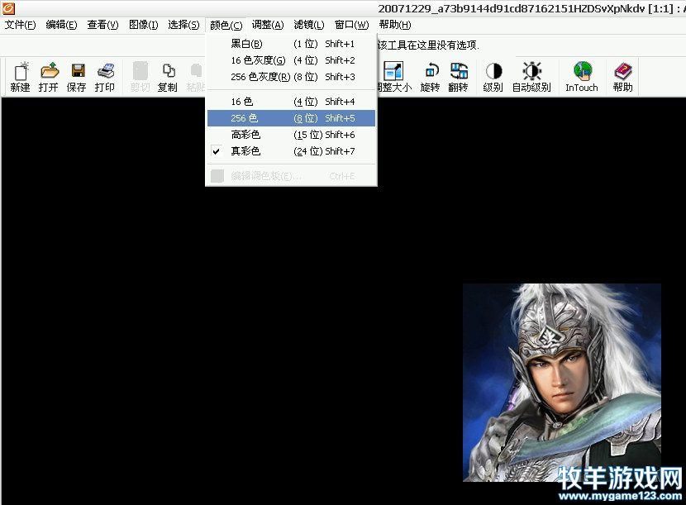The height and width of the screenshot is (505, 686).
Task: Open a file with the 打开 icon
Action: coord(49,77)
